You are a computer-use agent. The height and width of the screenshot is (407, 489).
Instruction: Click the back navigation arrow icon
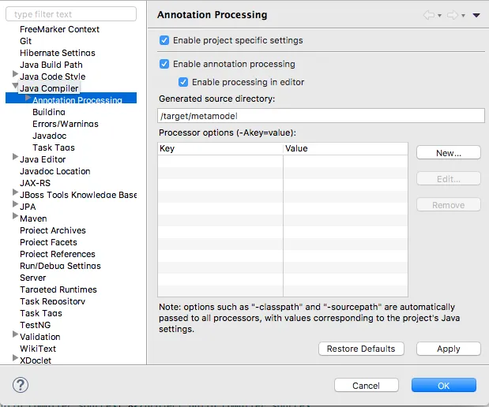[429, 15]
